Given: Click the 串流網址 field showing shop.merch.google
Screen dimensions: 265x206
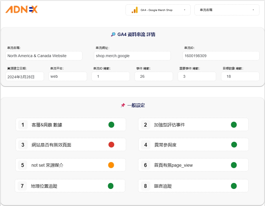Looking at the screenshot, I should [132, 56].
